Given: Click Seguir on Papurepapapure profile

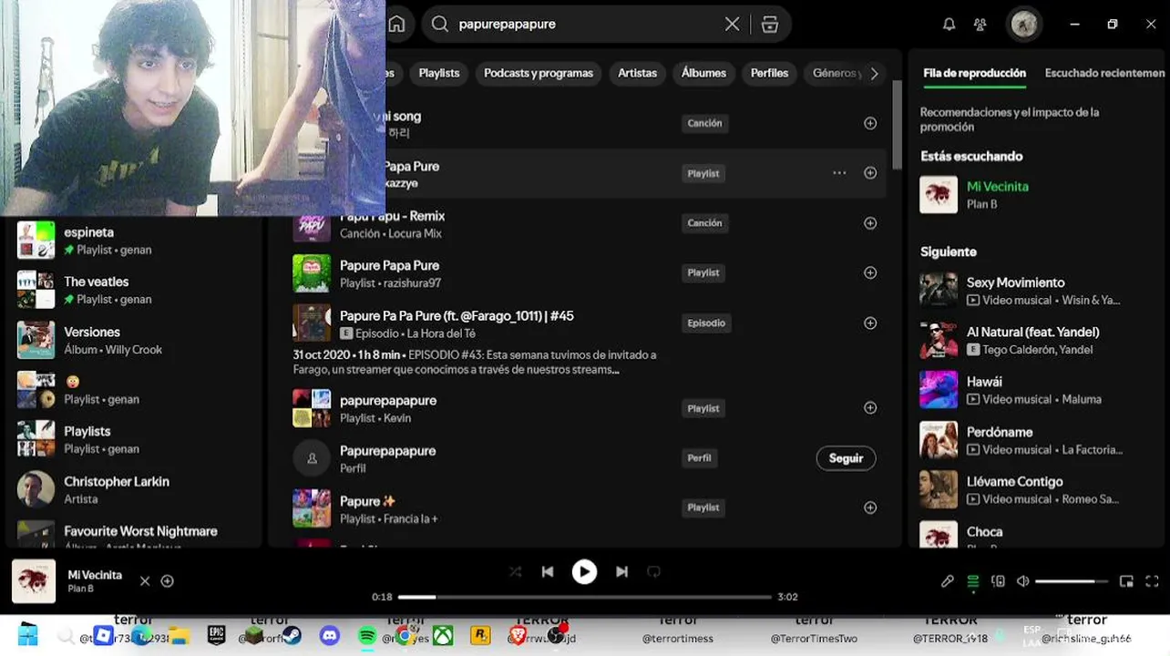Looking at the screenshot, I should [x=846, y=458].
